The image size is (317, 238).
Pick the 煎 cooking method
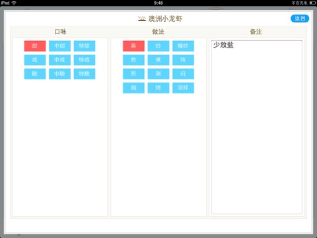pyautogui.click(x=133, y=74)
